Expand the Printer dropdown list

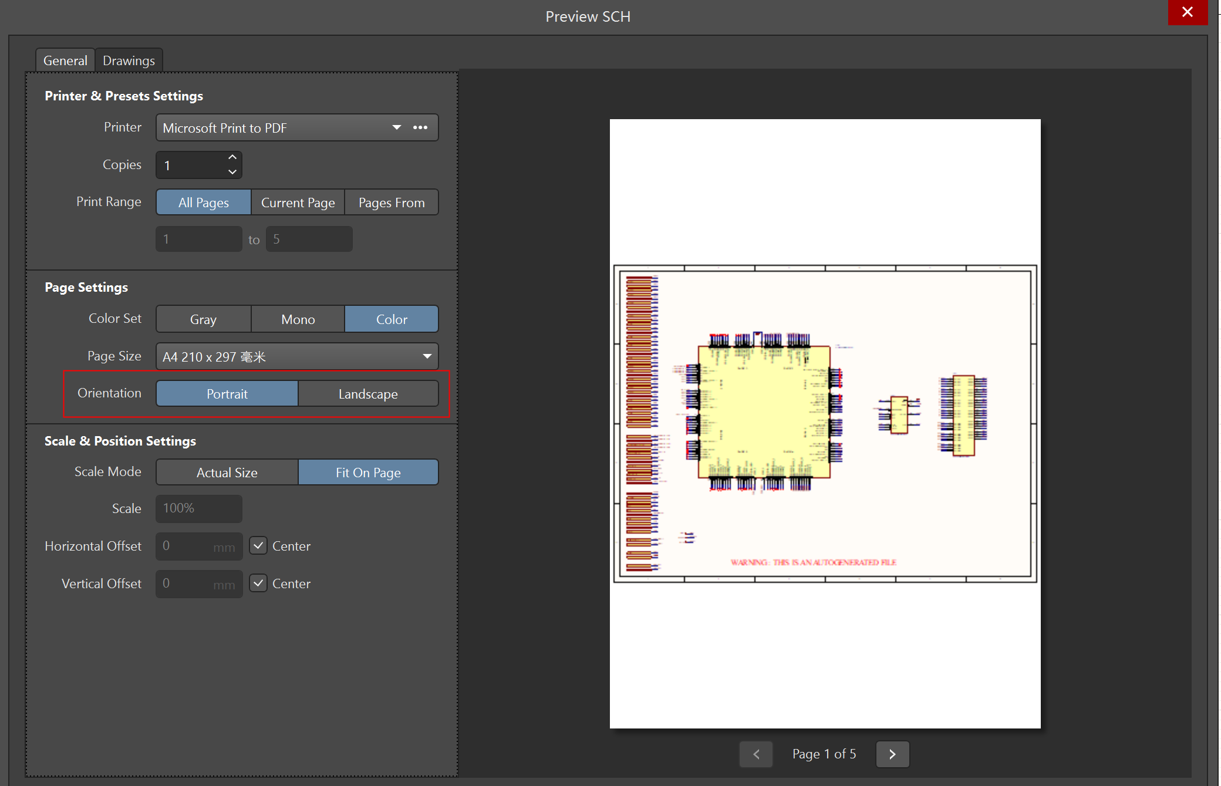pyautogui.click(x=397, y=127)
